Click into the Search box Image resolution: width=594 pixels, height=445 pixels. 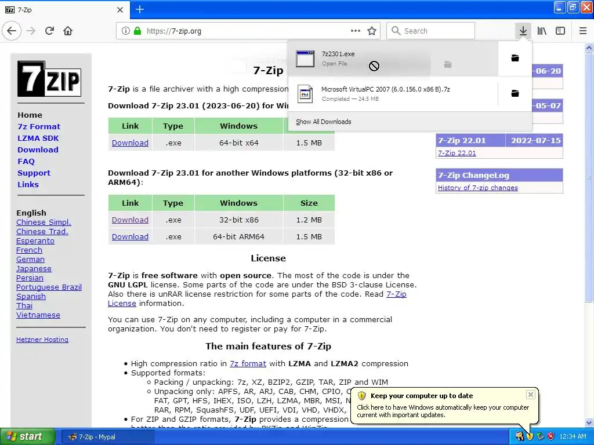coord(431,31)
